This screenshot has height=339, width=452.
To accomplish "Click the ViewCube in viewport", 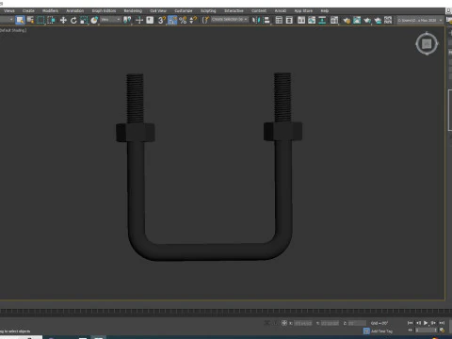I will (427, 43).
